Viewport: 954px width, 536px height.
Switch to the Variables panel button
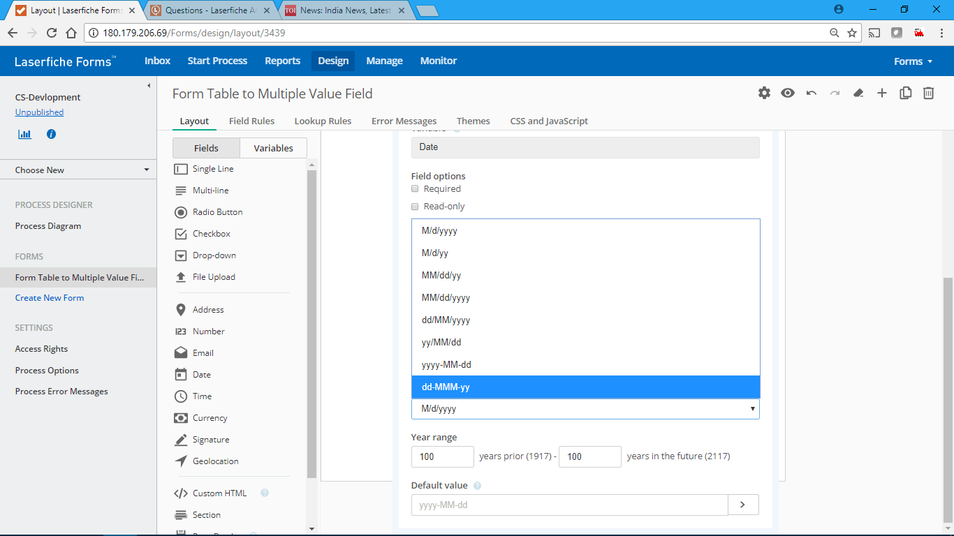273,148
